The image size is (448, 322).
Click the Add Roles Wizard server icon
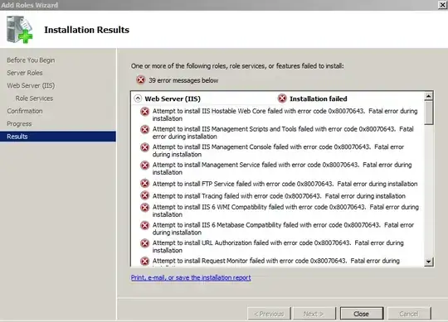[x=19, y=30]
